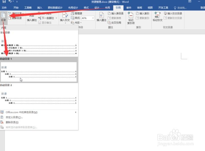Click the 插入题注 icon

(102, 15)
